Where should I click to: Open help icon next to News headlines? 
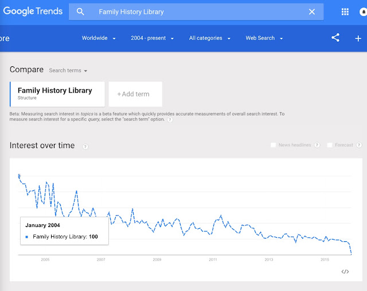point(317,145)
